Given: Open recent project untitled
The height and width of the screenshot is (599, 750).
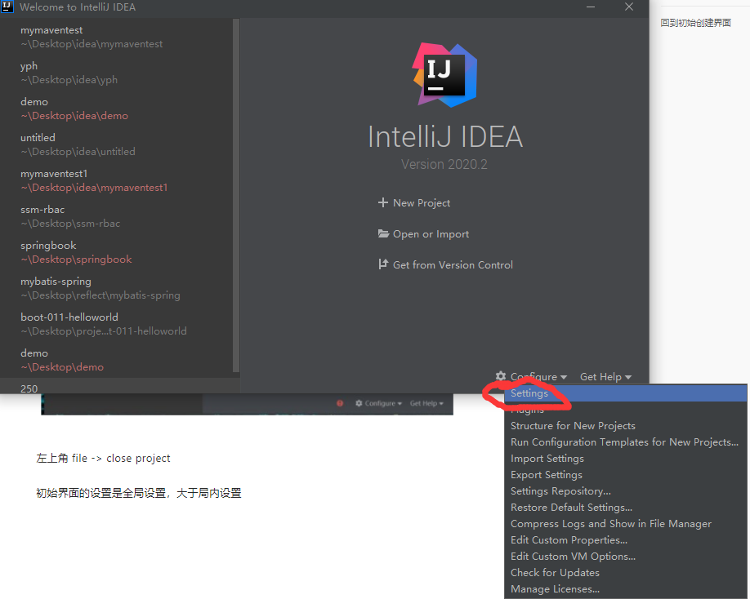Looking at the screenshot, I should (116, 144).
